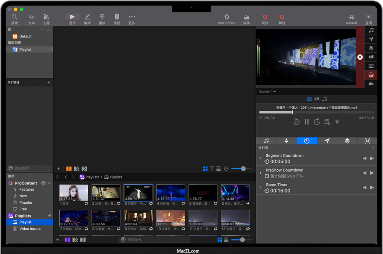Clear the preview with the X icon
Viewport: 383px width, 254px height.
point(360,57)
